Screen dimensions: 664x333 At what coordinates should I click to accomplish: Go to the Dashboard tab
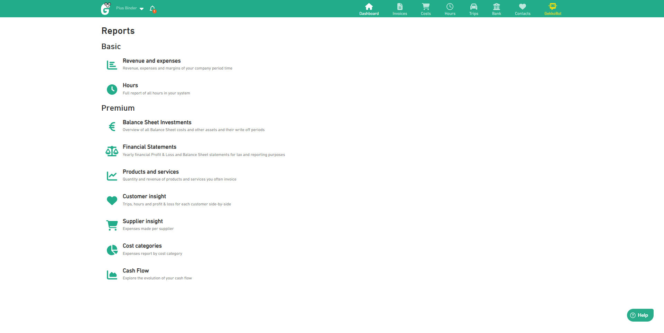click(369, 9)
